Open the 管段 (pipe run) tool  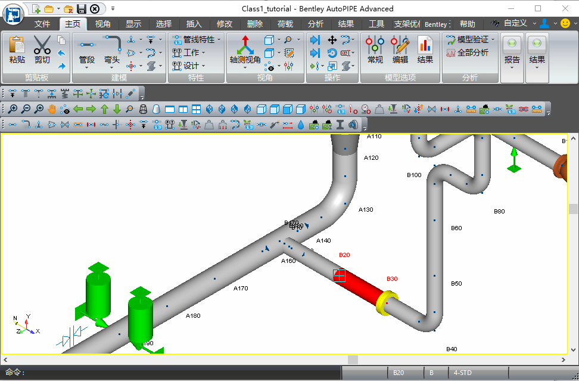click(x=87, y=52)
